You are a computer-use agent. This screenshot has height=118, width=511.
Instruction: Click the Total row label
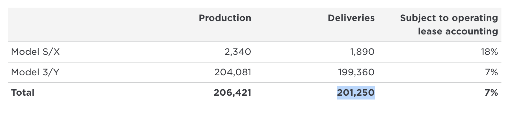23,93
